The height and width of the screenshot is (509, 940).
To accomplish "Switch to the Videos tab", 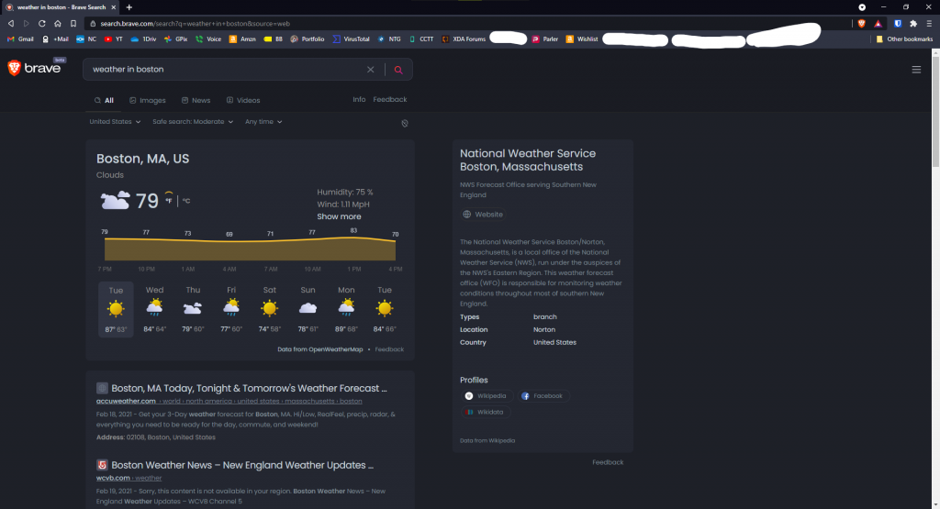I will click(x=242, y=100).
